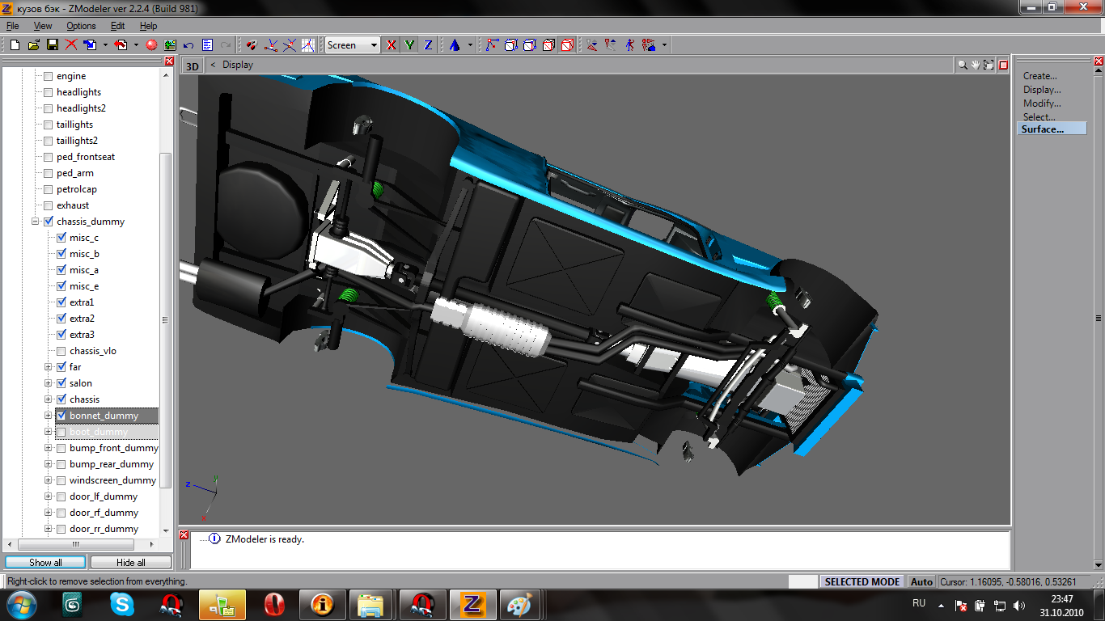Toggle the Y axis constraint button
Image resolution: width=1105 pixels, height=621 pixels.
[410, 45]
